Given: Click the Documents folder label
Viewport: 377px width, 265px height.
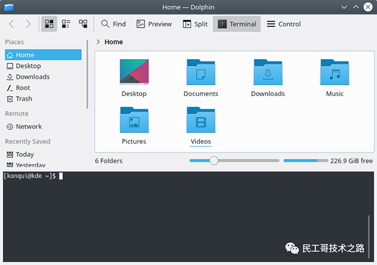Looking at the screenshot, I should [x=201, y=94].
